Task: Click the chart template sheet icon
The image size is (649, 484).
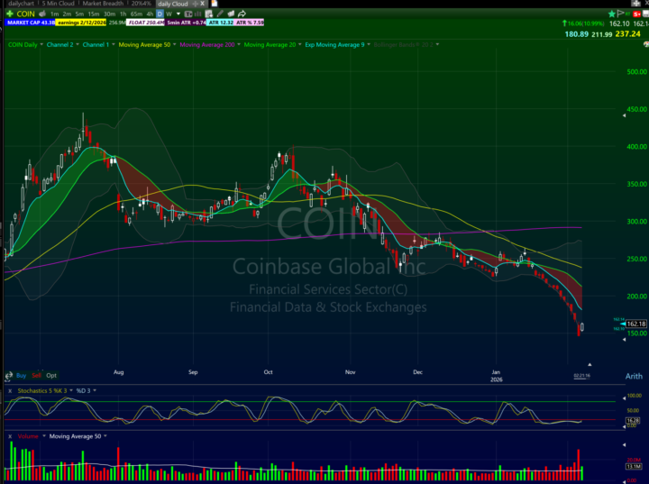Action: click(x=208, y=14)
